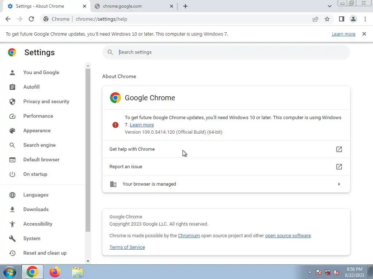The height and width of the screenshot is (279, 373).
Task: Open Performance settings
Action: point(38,116)
